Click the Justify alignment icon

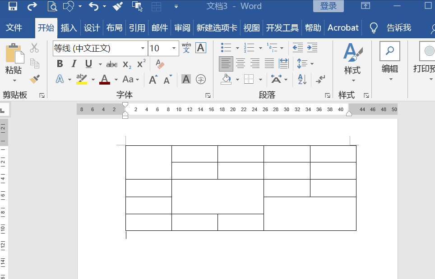[269, 63]
